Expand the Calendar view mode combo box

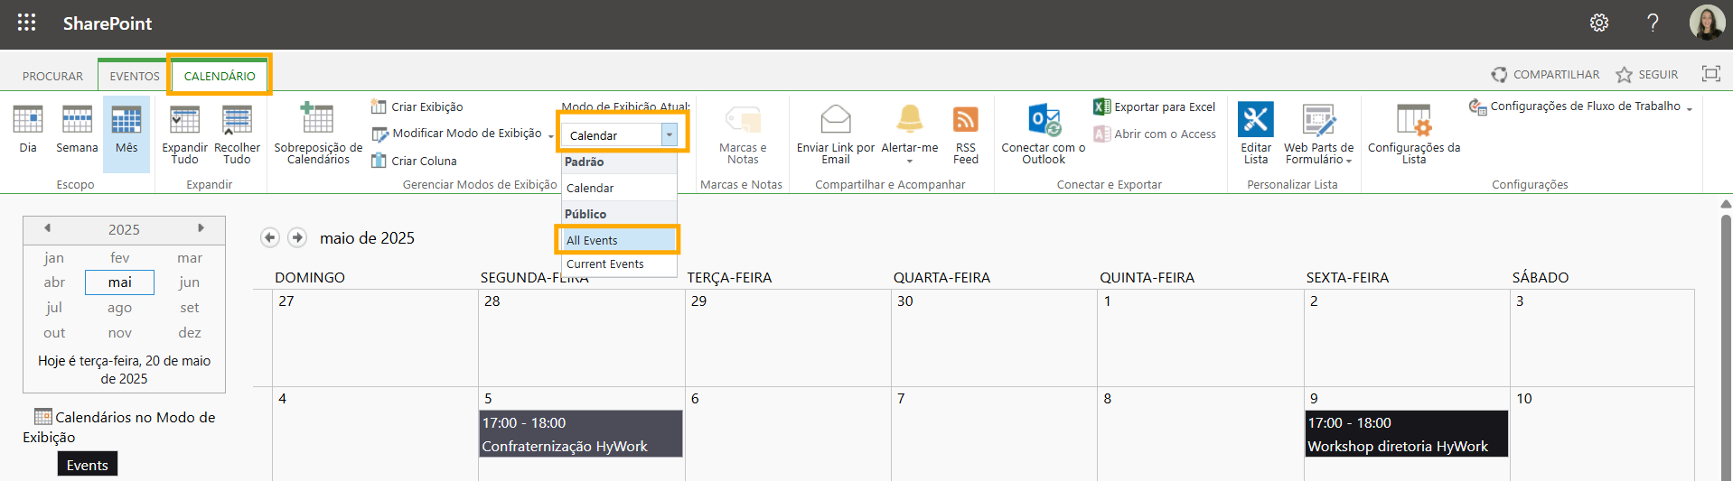point(669,135)
